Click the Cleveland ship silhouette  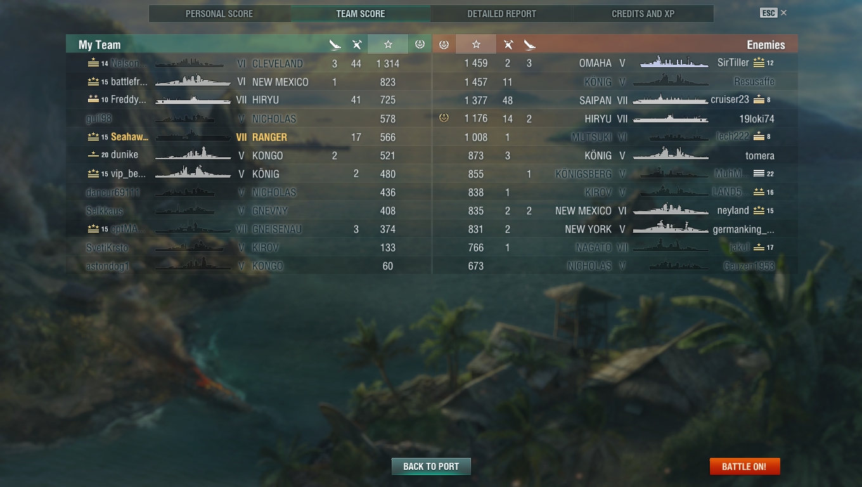(190, 63)
